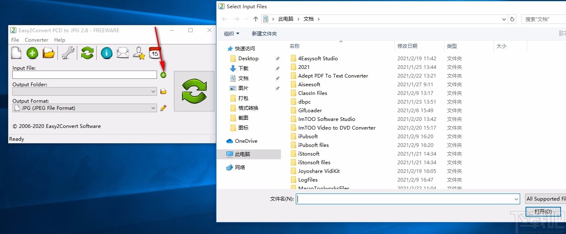Click the forward arrow in file dialog
The width and height of the screenshot is (566, 234).
pos(237,19)
